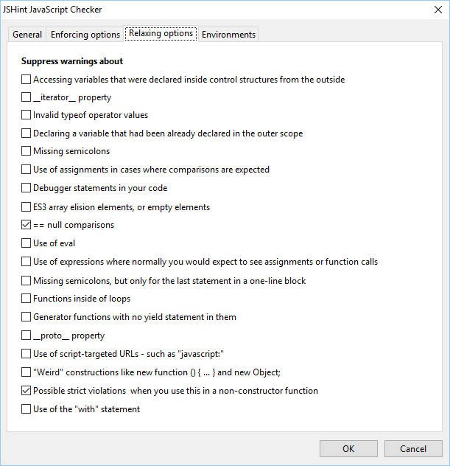This screenshot has width=450, height=466.
Task: Switch to the General tab
Action: [27, 35]
